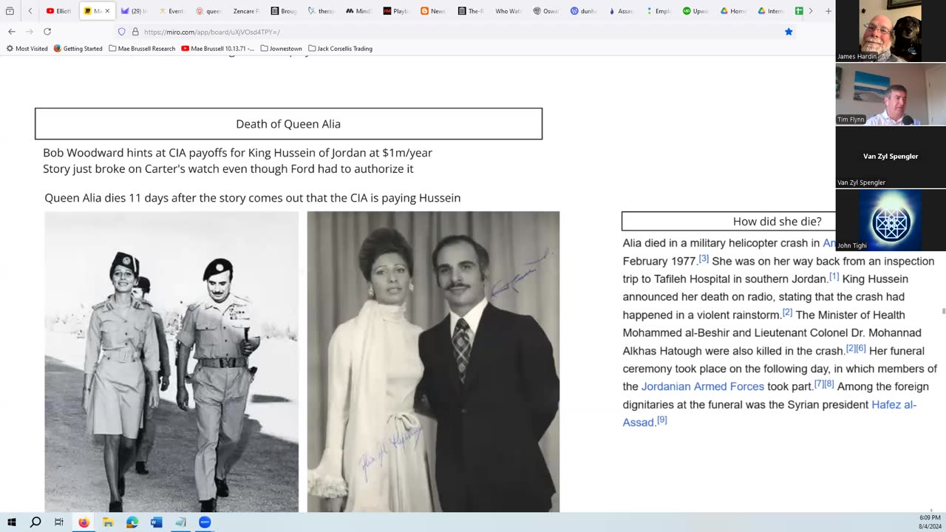Click citation [3] after February 1977
The height and width of the screenshot is (532, 946).
tap(704, 259)
